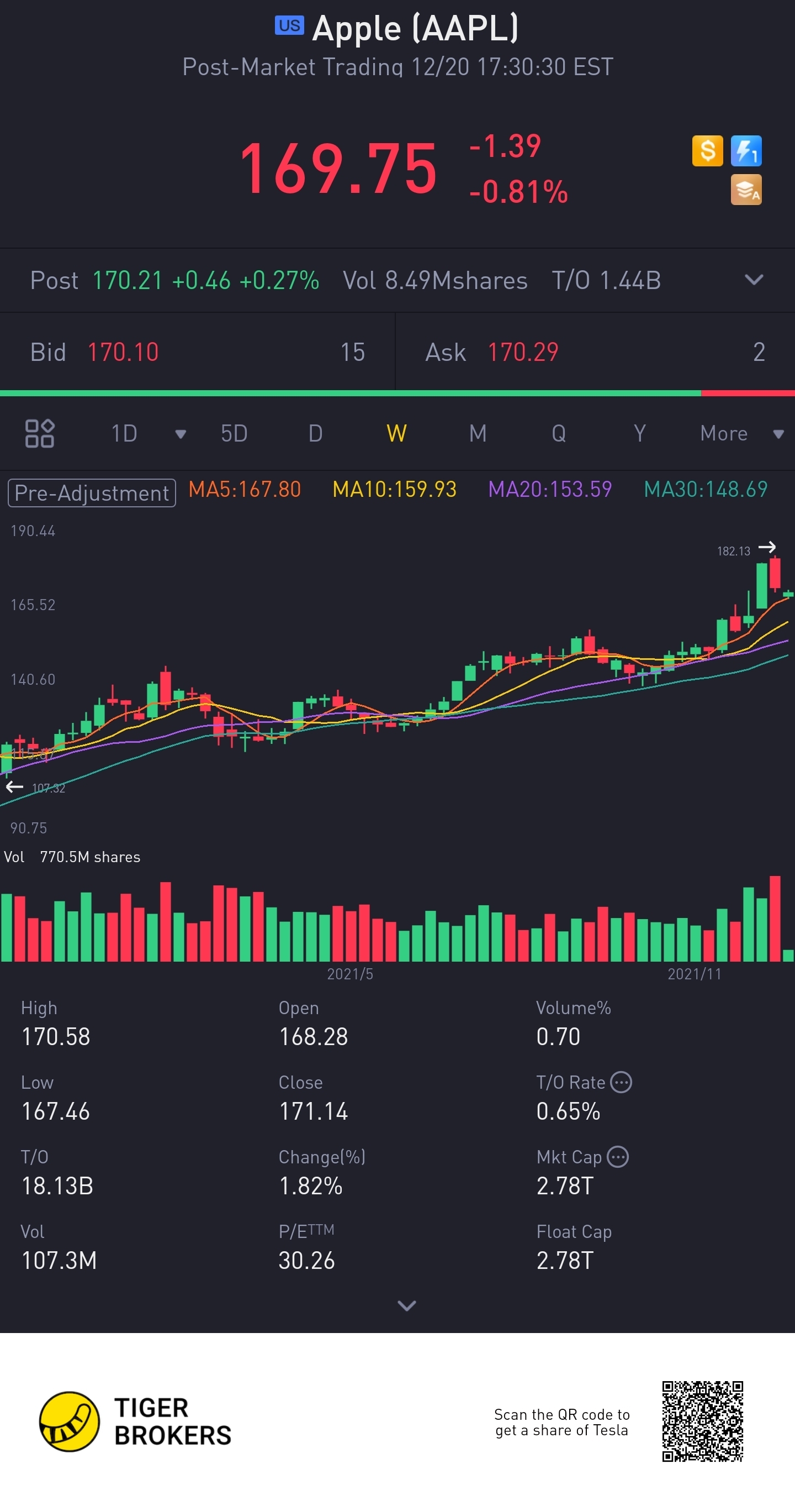This screenshot has width=795, height=1511.
Task: Tap the current price 169.75
Action: click(x=338, y=169)
